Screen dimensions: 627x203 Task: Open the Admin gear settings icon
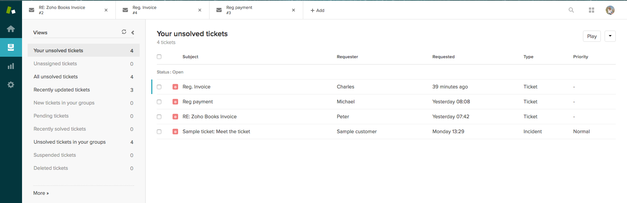tap(11, 85)
